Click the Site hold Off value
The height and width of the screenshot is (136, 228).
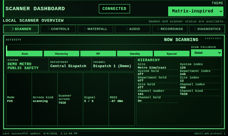click(141, 88)
